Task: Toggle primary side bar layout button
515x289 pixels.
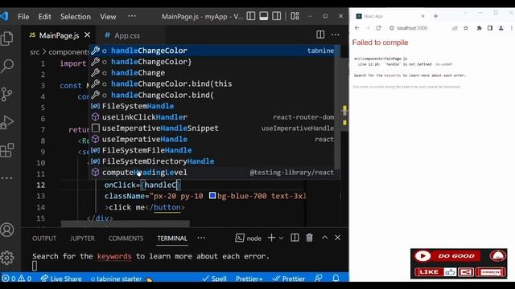Action: (x=251, y=16)
